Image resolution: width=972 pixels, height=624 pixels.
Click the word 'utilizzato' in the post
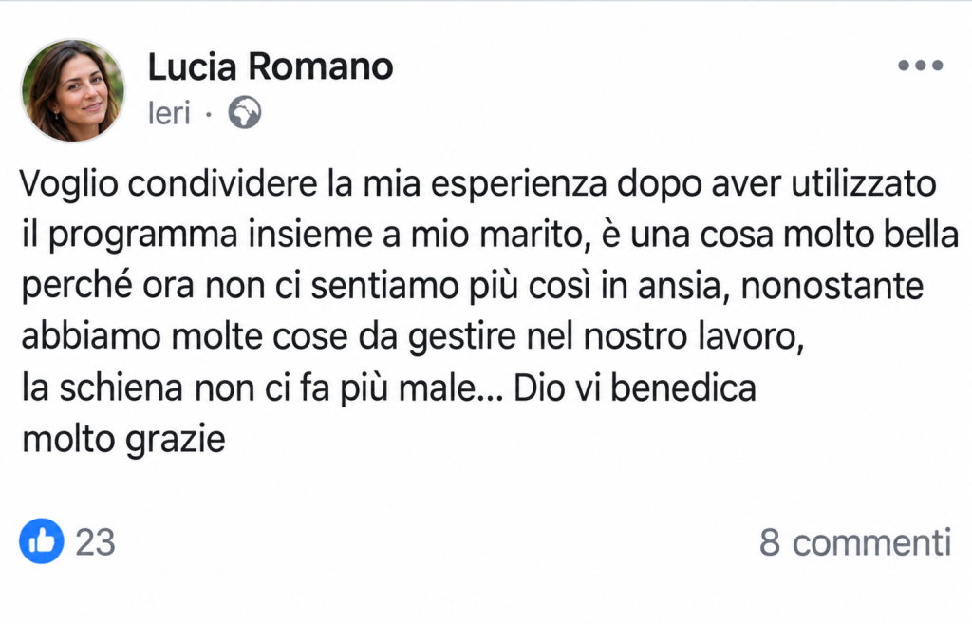pos(864,184)
